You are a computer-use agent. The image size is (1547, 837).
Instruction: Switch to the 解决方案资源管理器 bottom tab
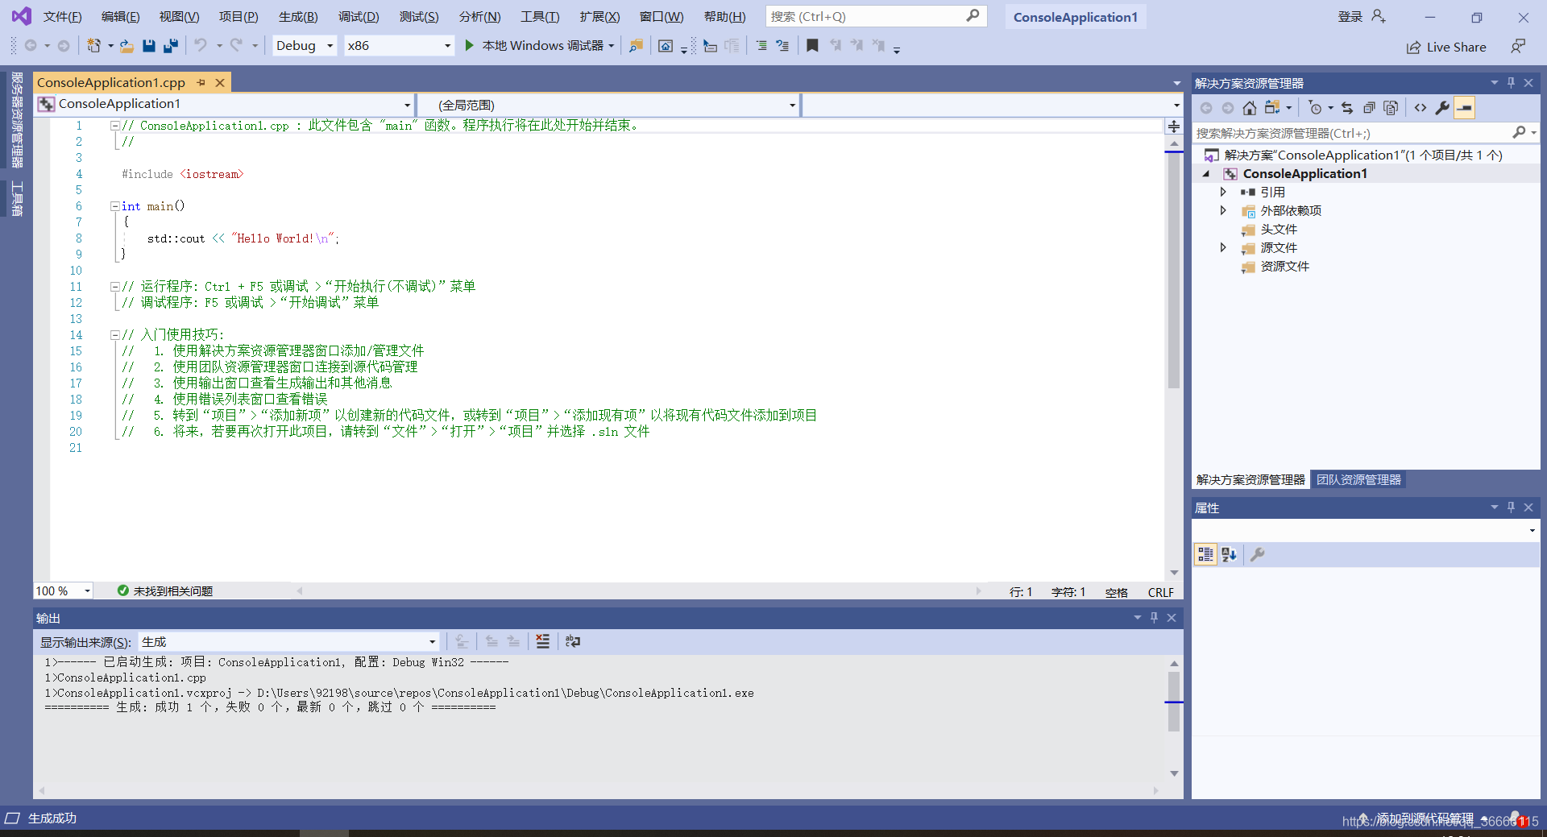coord(1250,479)
